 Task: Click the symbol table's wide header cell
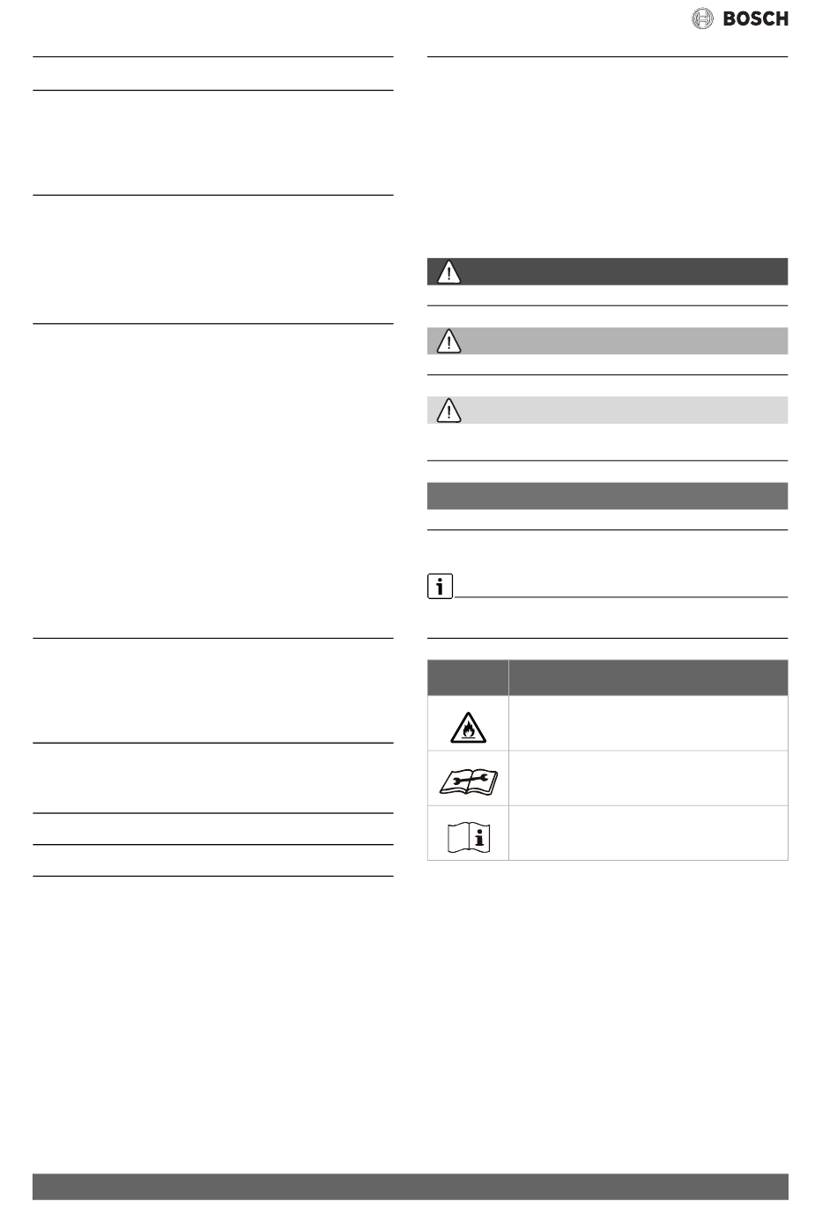click(648, 678)
